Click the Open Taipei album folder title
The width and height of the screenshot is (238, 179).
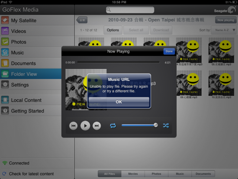click(156, 20)
